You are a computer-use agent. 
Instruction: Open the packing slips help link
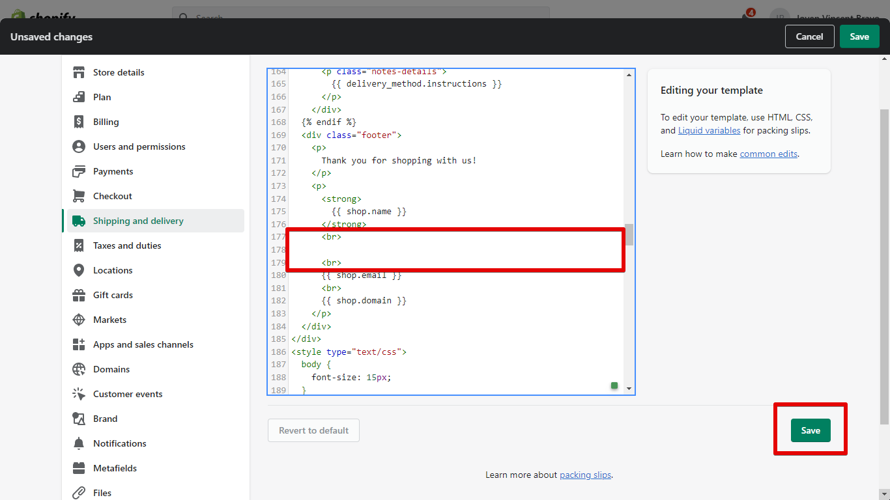coord(585,475)
